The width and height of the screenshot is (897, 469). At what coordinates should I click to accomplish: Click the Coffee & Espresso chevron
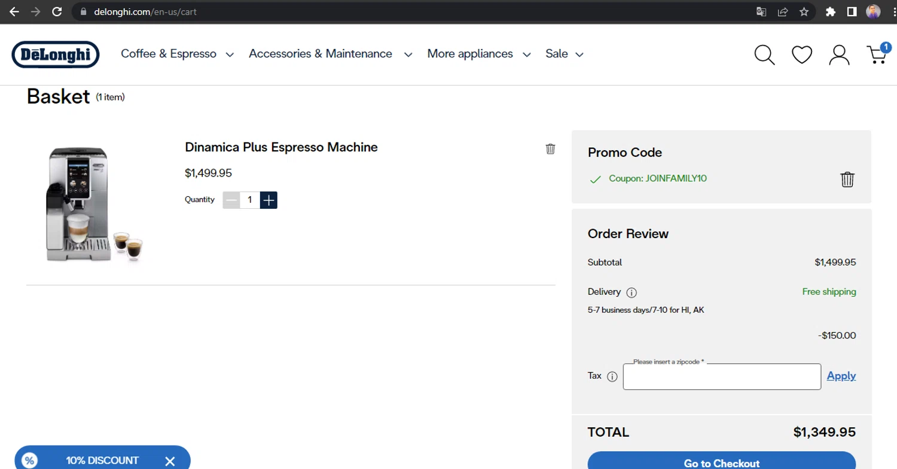click(230, 54)
